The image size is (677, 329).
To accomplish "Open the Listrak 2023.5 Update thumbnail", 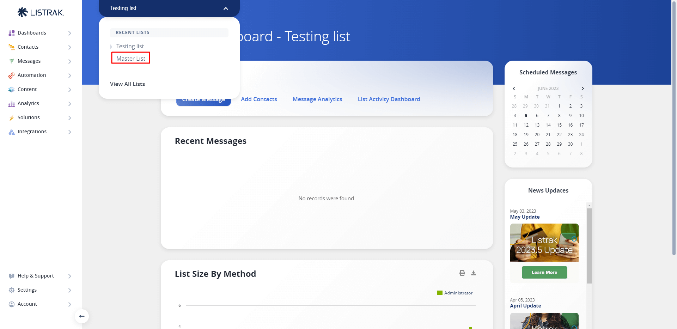I will click(x=544, y=243).
